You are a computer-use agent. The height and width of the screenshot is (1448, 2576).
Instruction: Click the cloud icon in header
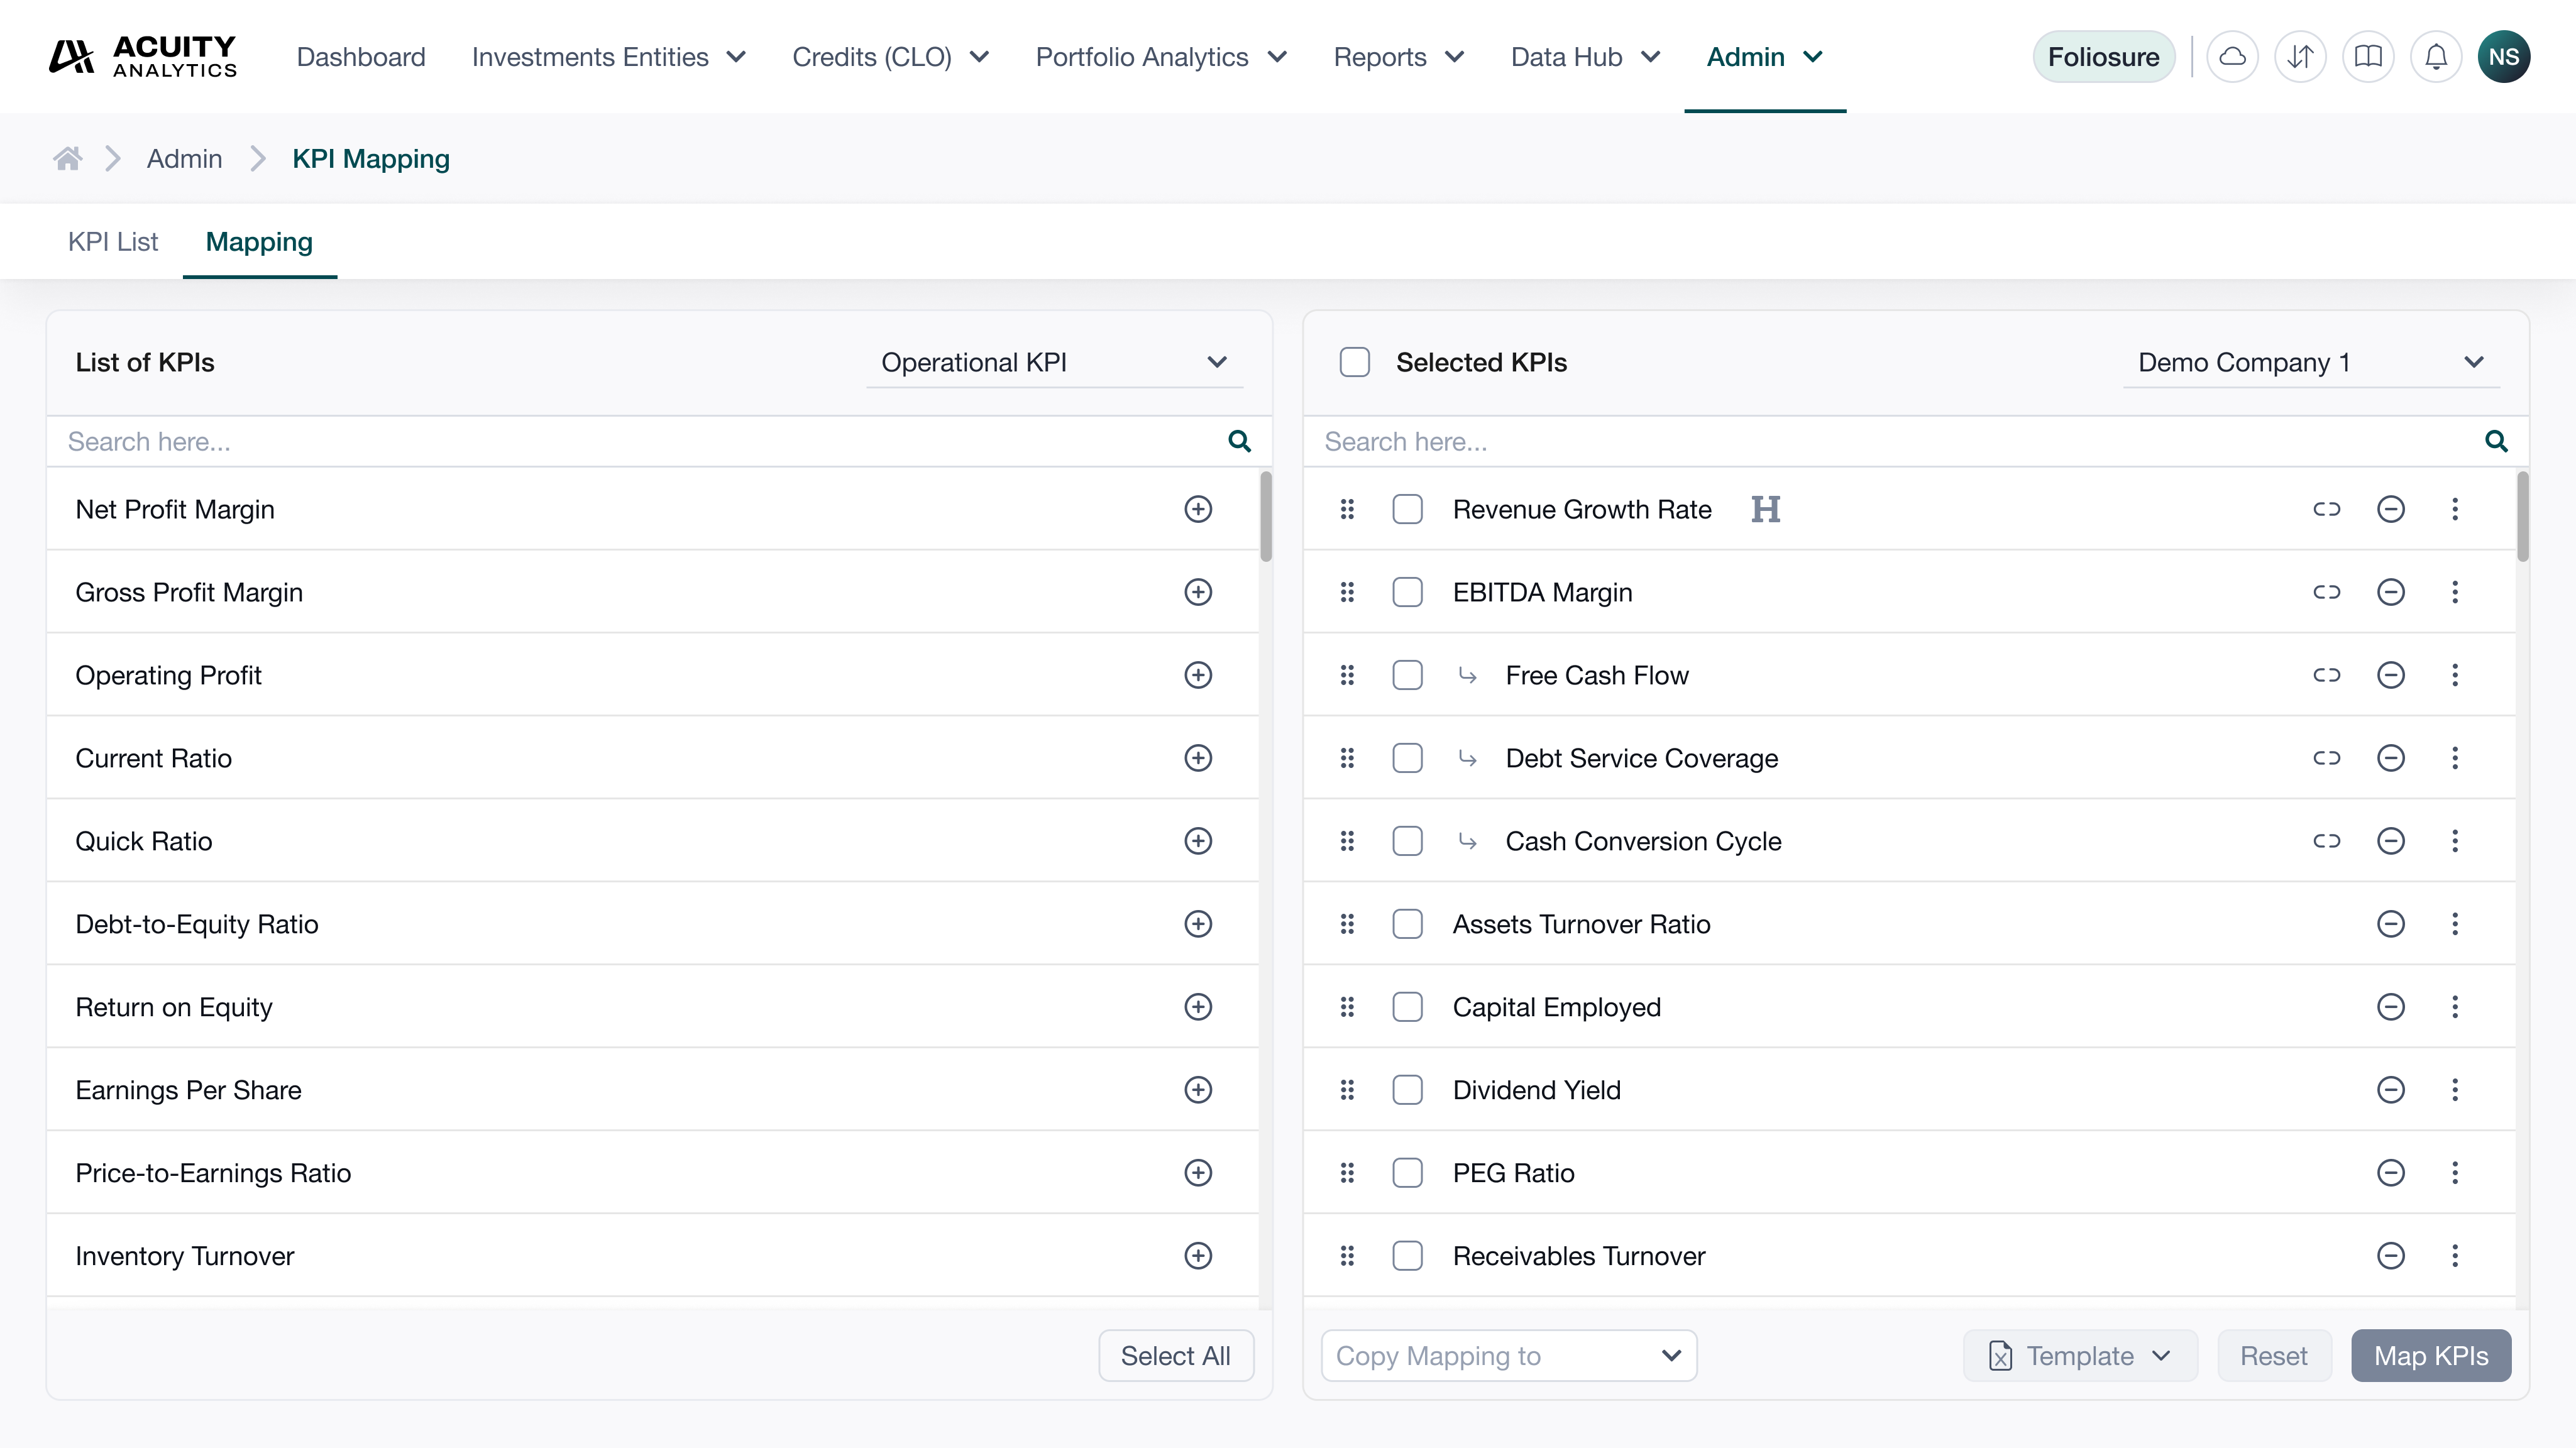(x=2232, y=57)
